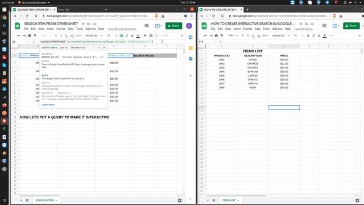Star the HOW TO CREATE INTERACTIVE SEARCH document

301,24
